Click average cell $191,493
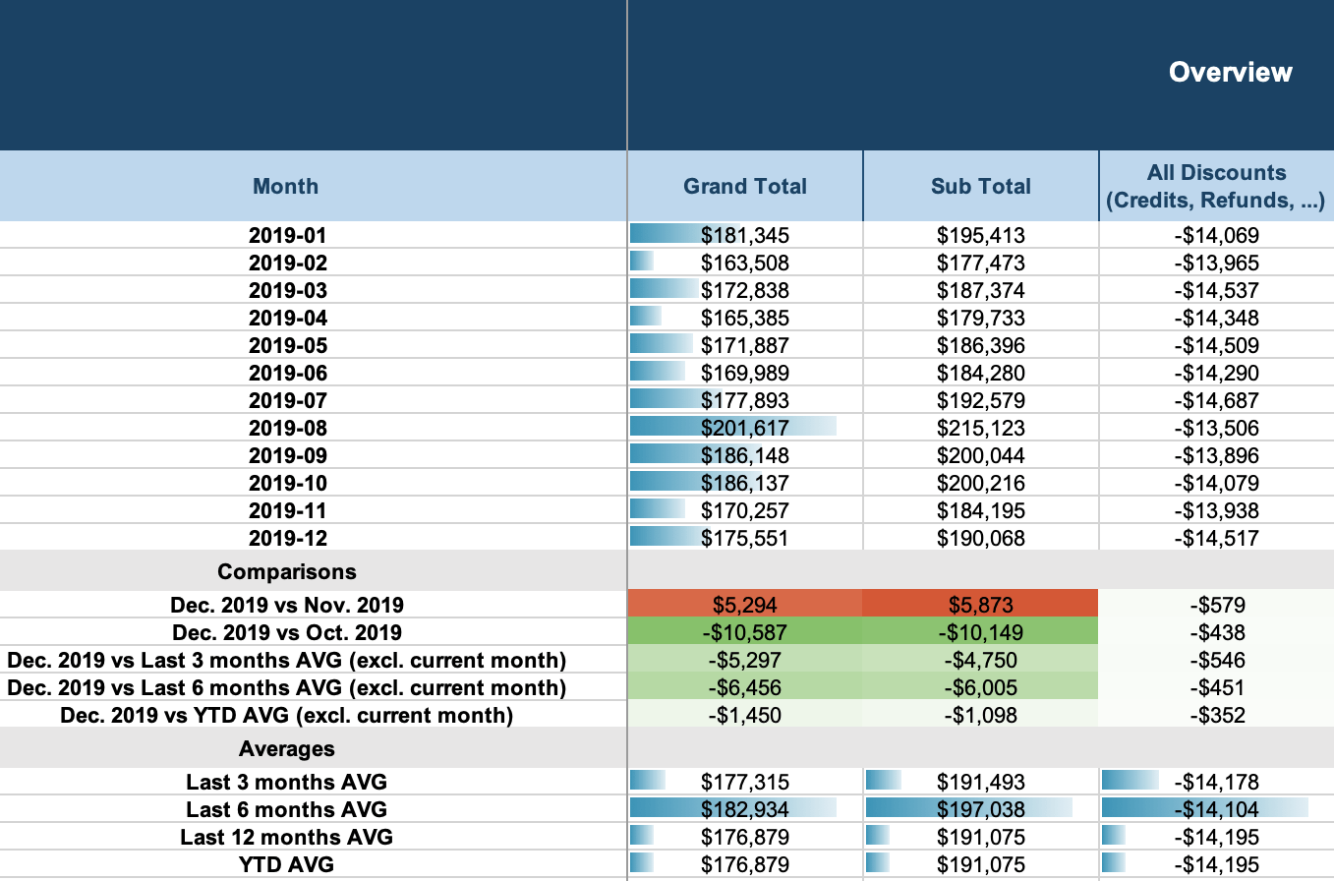1334x881 pixels. point(981,782)
